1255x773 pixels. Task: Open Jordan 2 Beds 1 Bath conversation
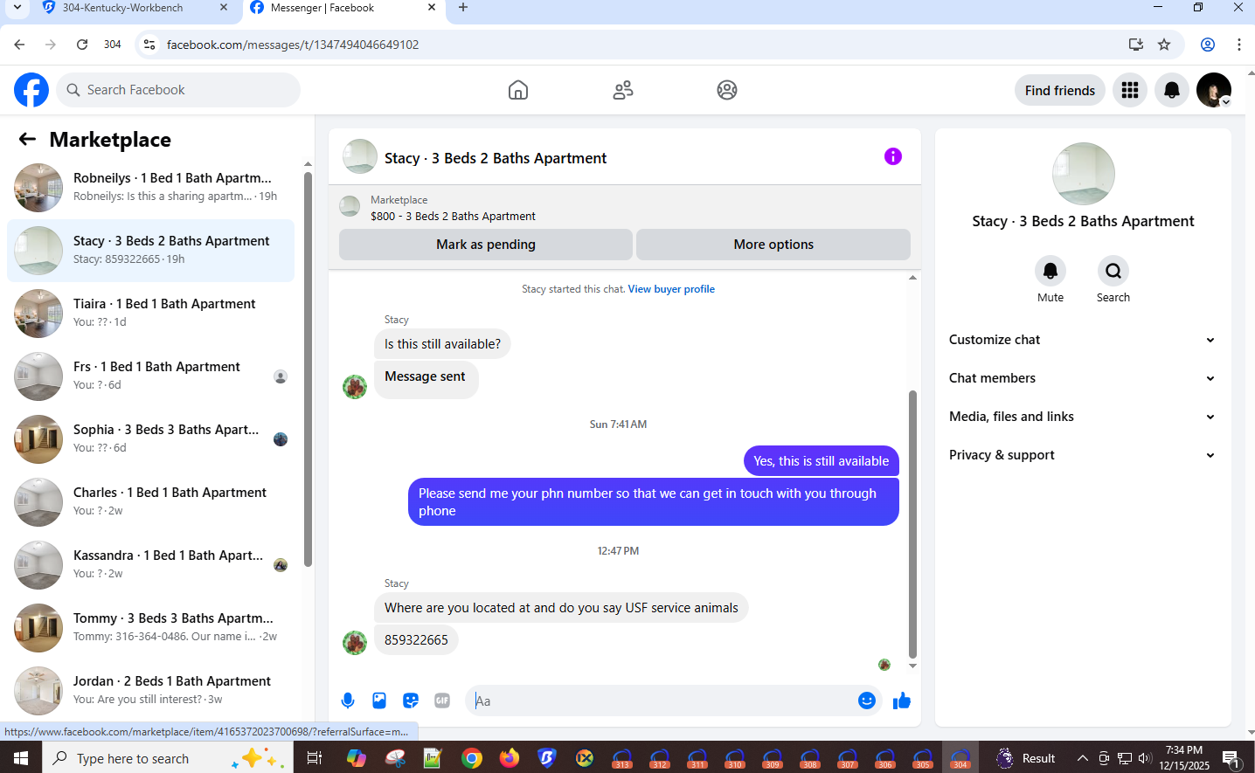[x=151, y=690]
